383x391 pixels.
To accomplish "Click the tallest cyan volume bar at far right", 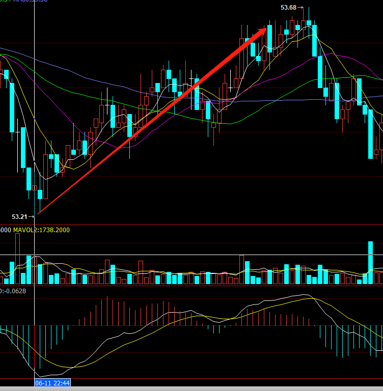I will point(371,263).
